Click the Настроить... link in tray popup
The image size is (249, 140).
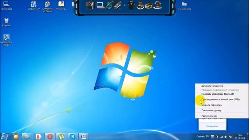coord(212,126)
